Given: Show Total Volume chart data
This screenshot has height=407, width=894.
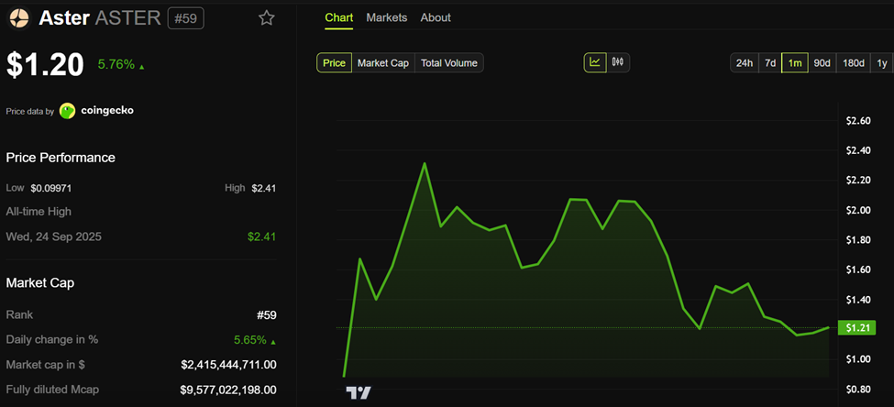Looking at the screenshot, I should coord(449,62).
